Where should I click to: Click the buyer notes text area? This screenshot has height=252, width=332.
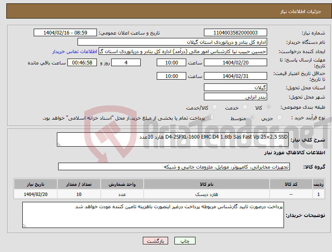point(153,215)
